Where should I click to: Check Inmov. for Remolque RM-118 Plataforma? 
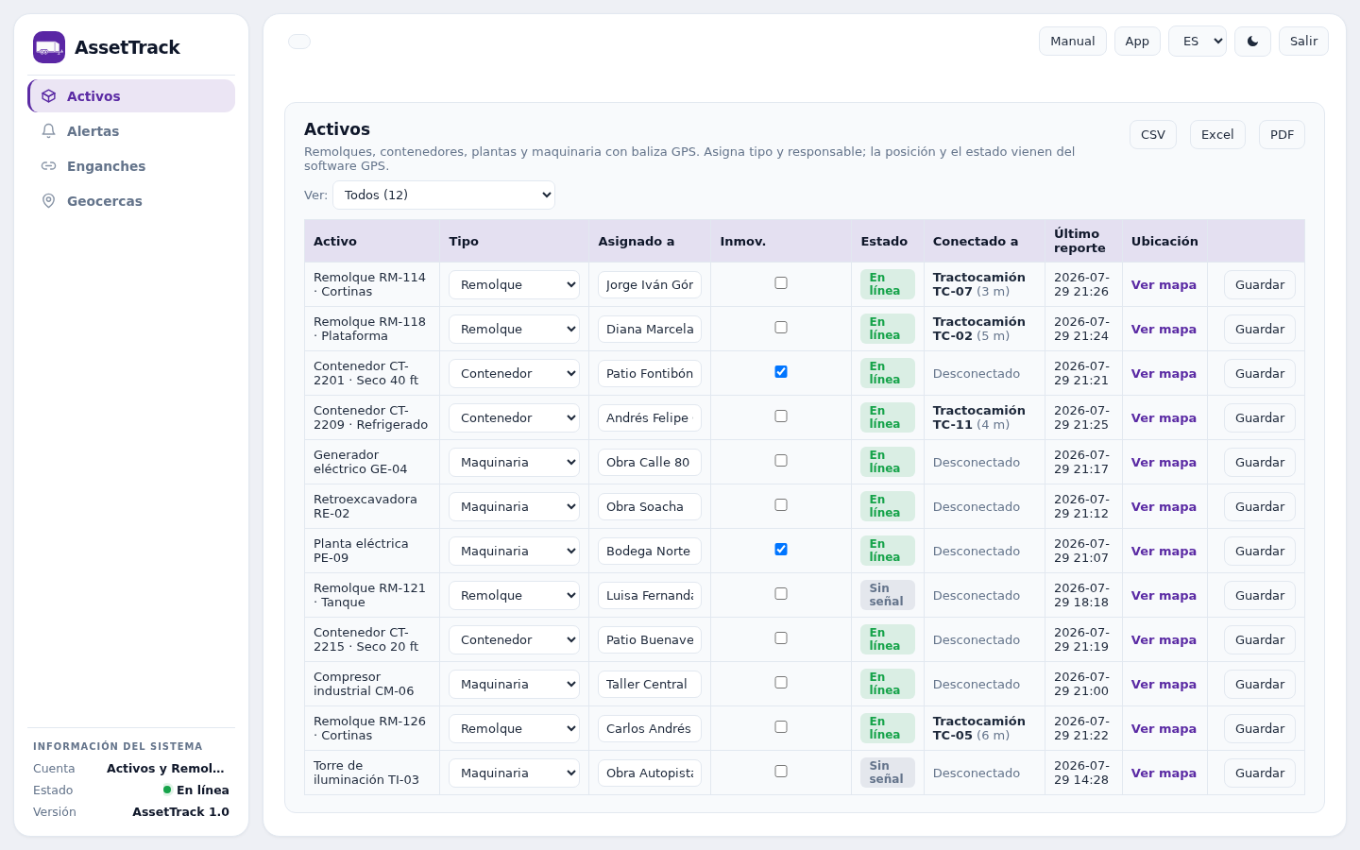click(781, 328)
